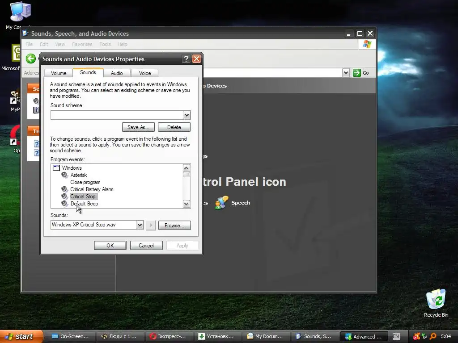Click the Windows group window icon
The height and width of the screenshot is (343, 458).
tap(56, 168)
